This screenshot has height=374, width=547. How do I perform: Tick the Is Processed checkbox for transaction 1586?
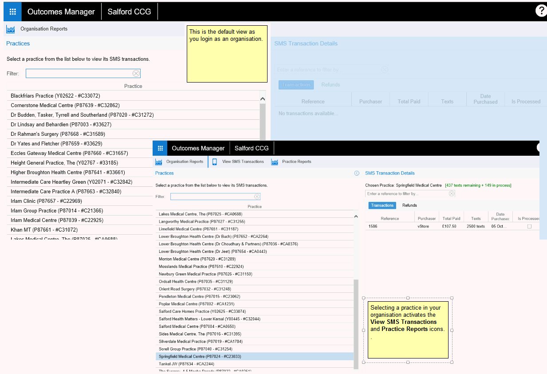pyautogui.click(x=529, y=226)
